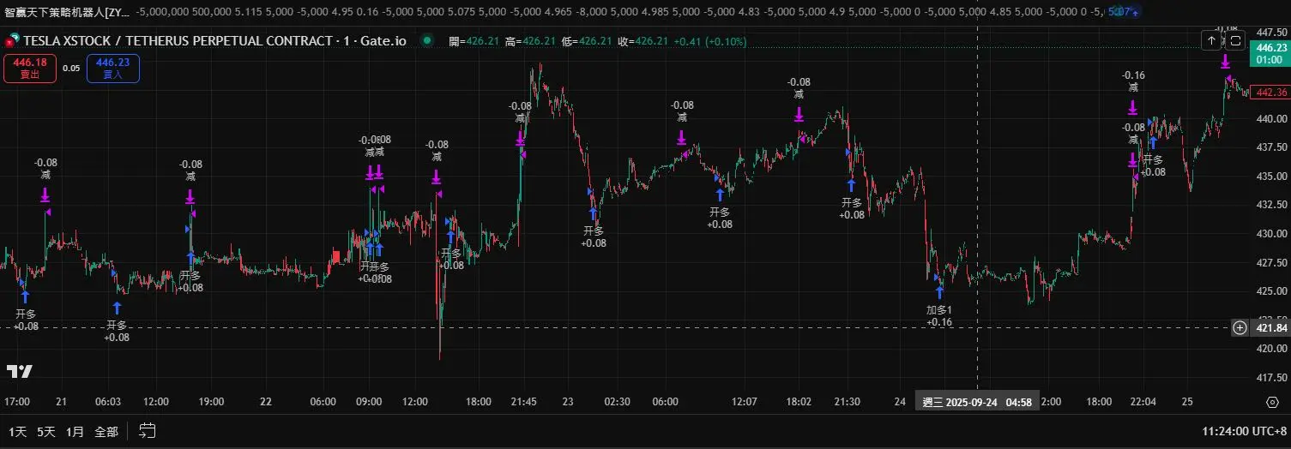Collapse the pane with the up-arrow button
The image size is (1291, 449).
click(1211, 40)
